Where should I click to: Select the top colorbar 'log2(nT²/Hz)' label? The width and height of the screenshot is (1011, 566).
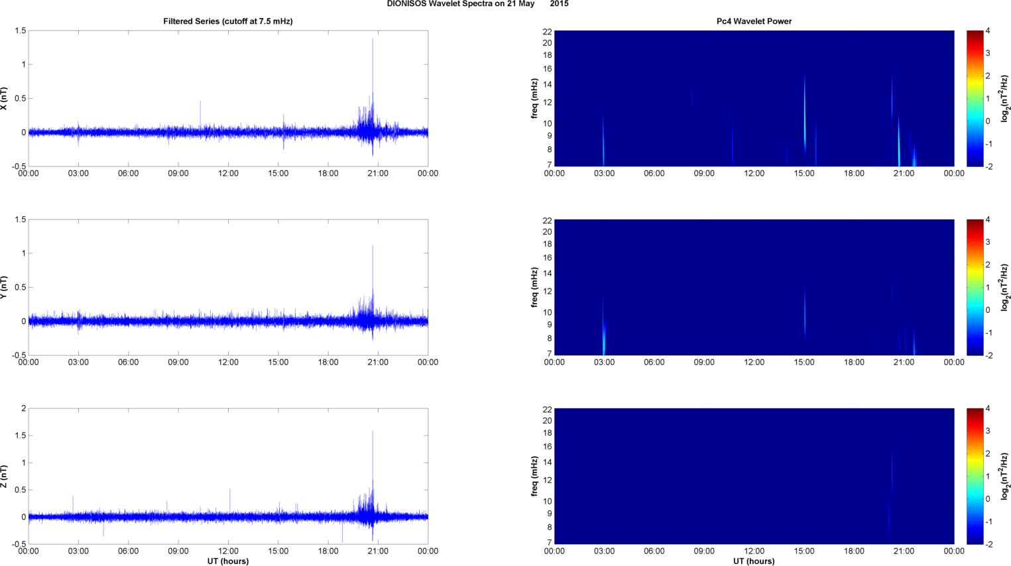click(1006, 99)
